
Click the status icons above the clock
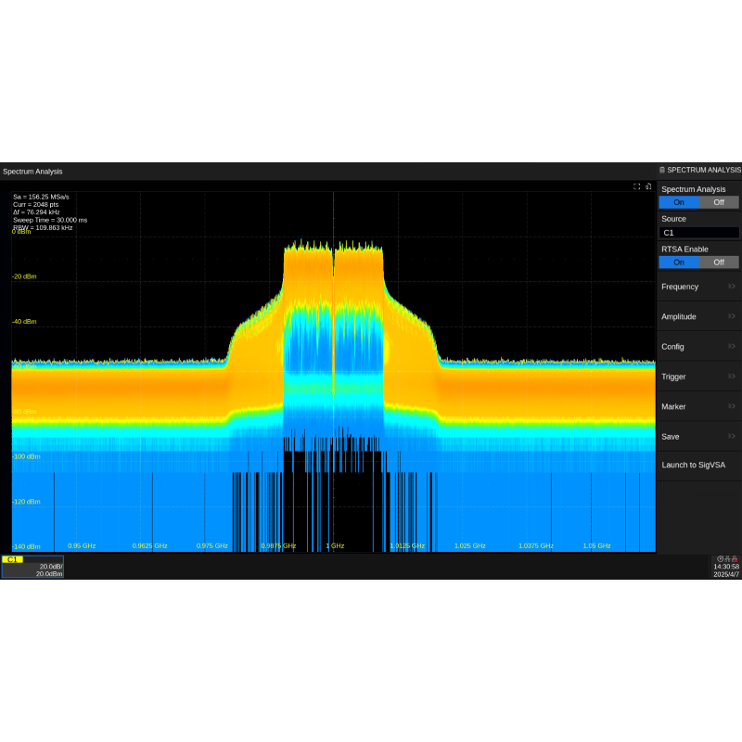[x=727, y=559]
